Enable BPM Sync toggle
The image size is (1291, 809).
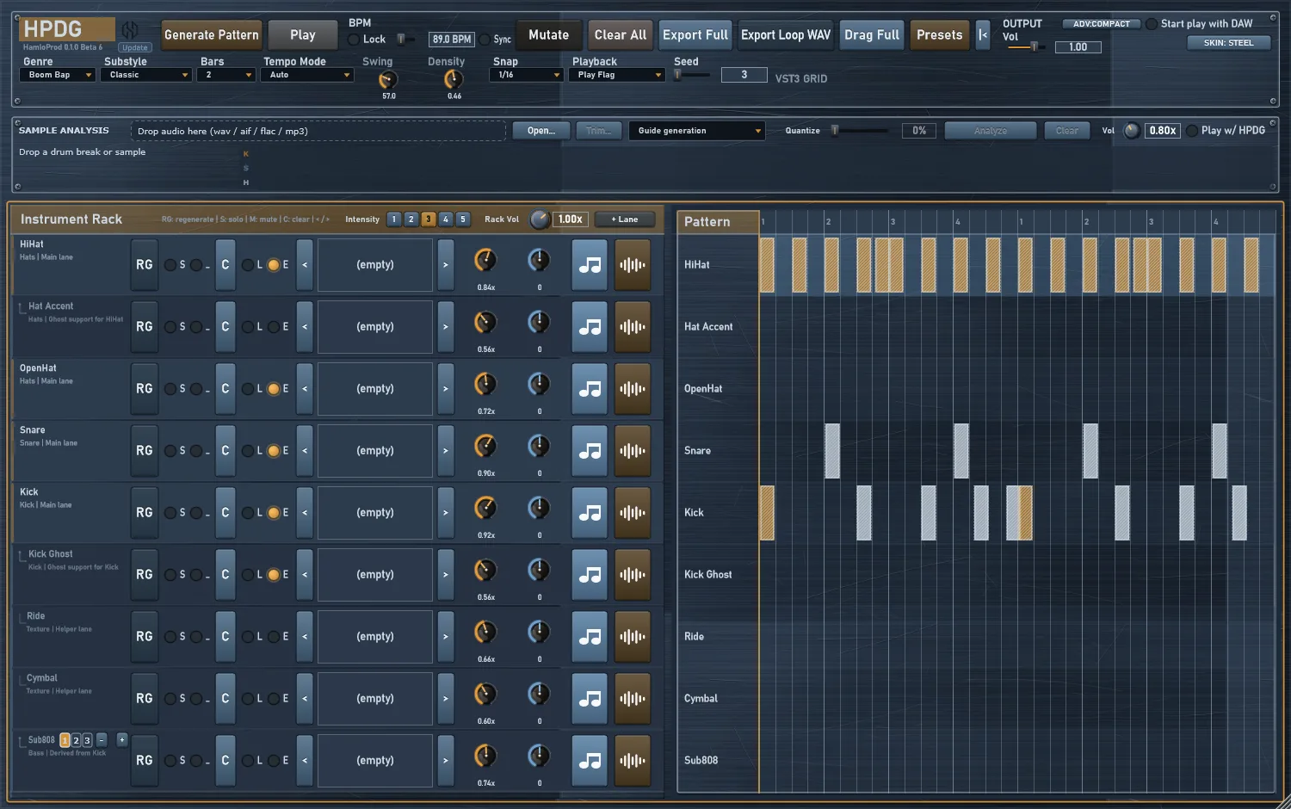point(485,40)
